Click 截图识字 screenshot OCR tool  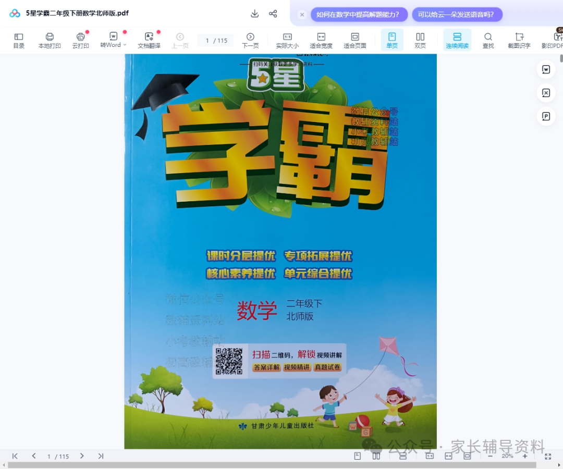click(519, 41)
